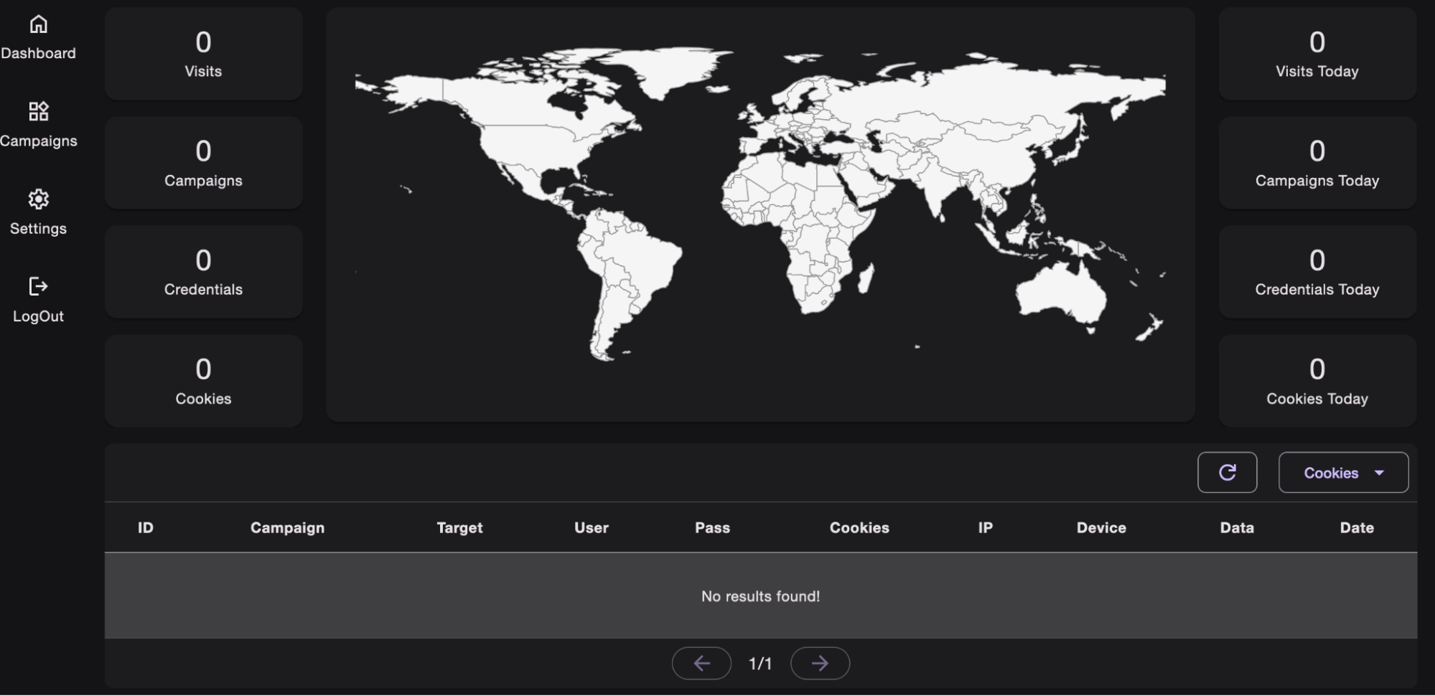Click Australia on the world map

click(x=1059, y=293)
